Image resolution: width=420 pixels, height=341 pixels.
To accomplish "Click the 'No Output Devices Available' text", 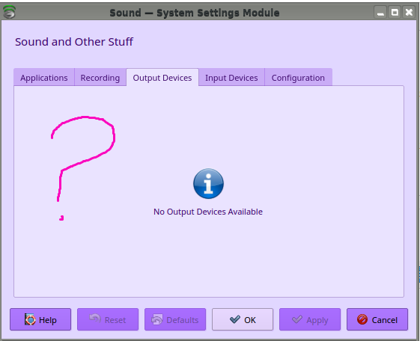I will (x=208, y=212).
